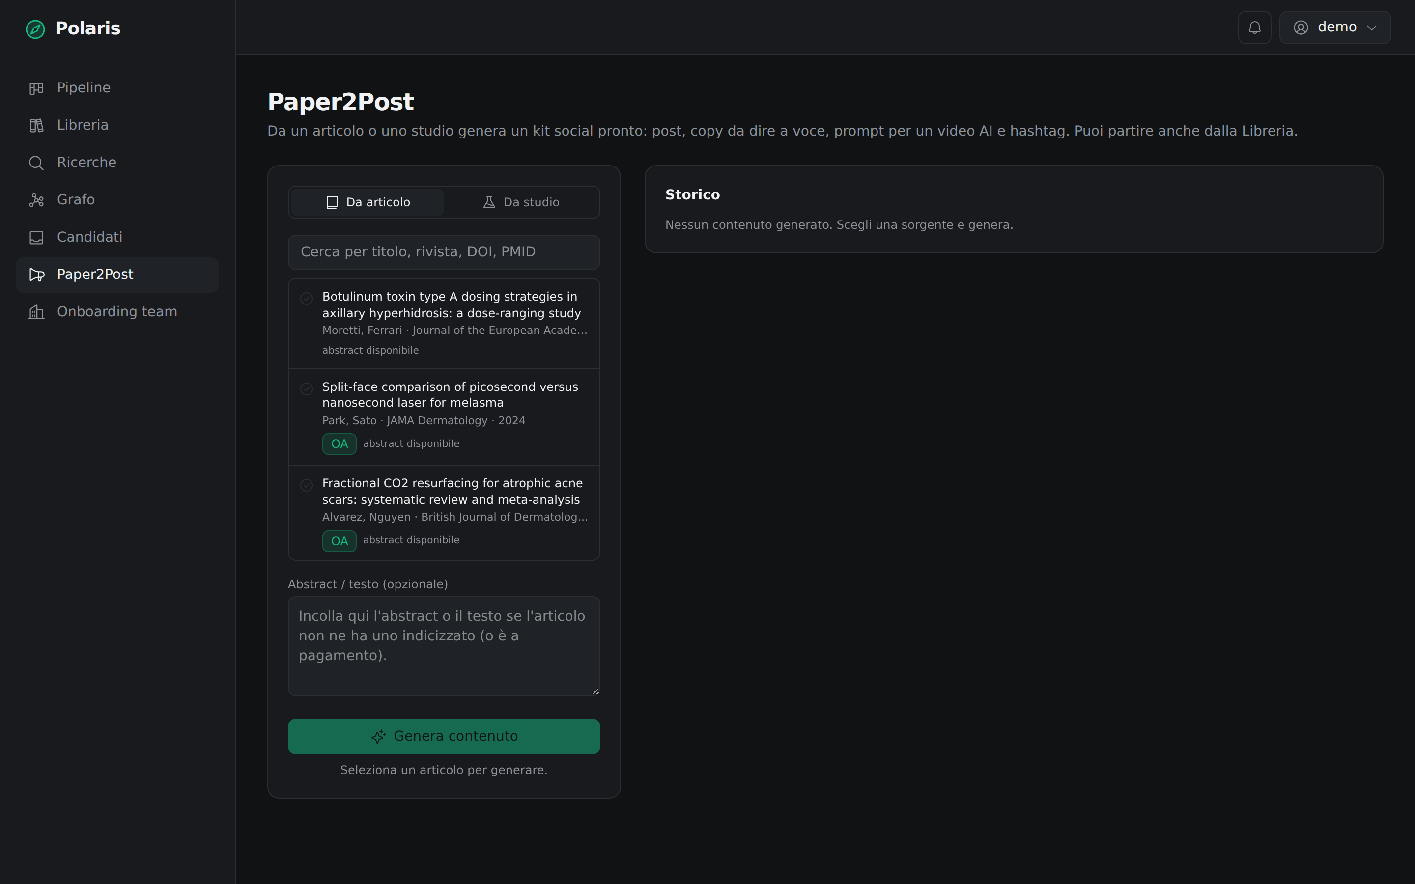Click the Candidati inbox icon

[36, 238]
